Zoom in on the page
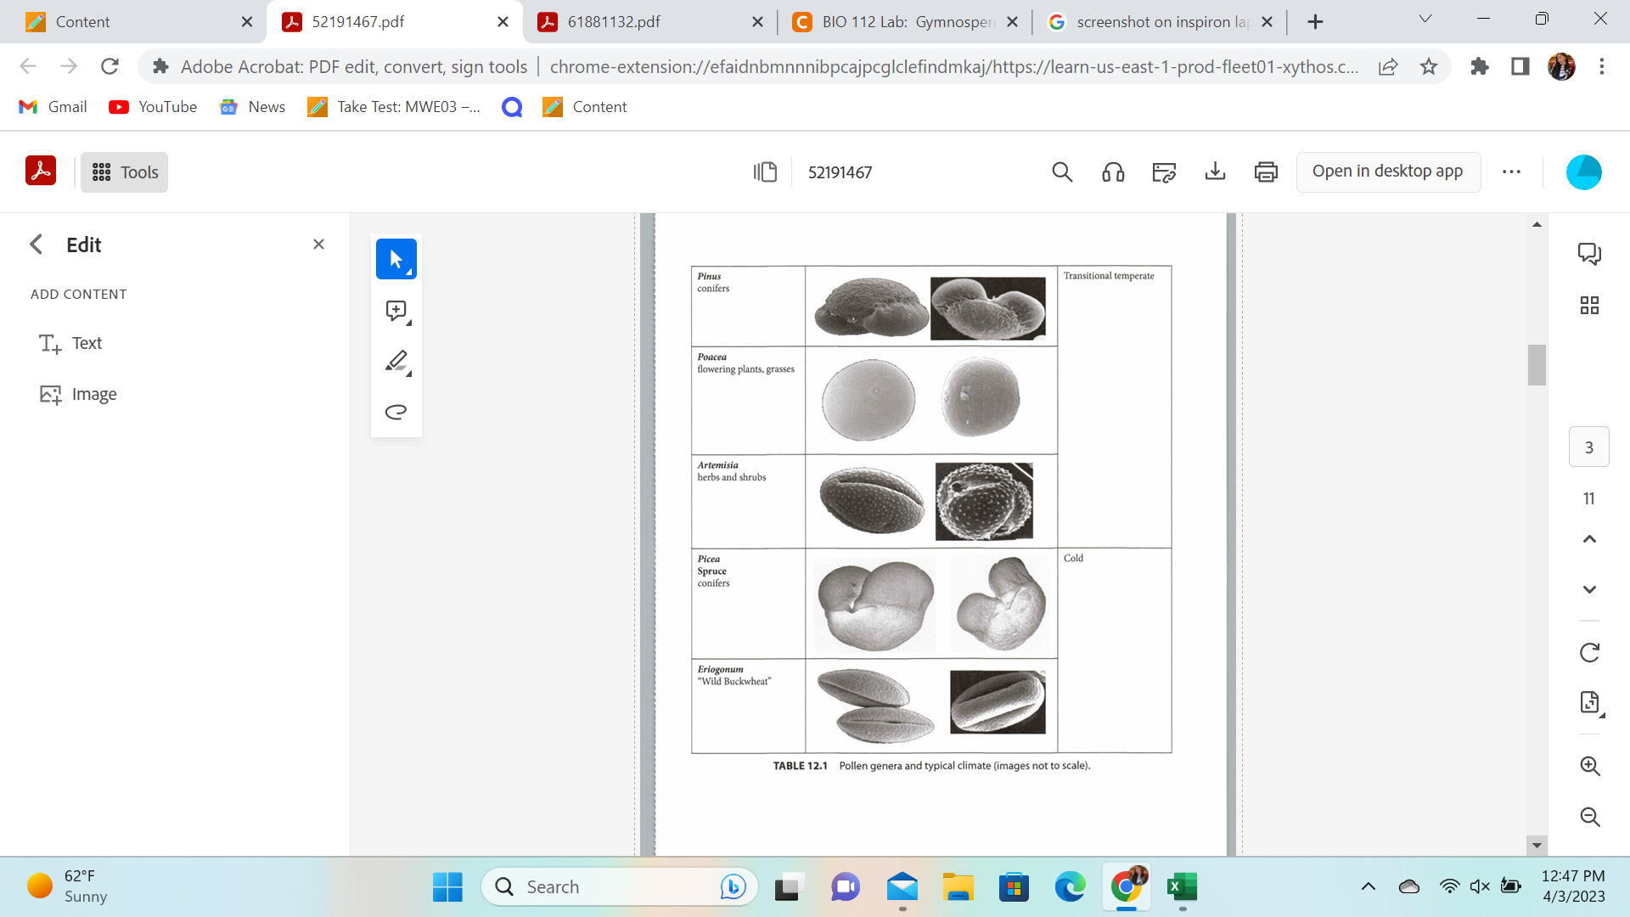 tap(1589, 766)
